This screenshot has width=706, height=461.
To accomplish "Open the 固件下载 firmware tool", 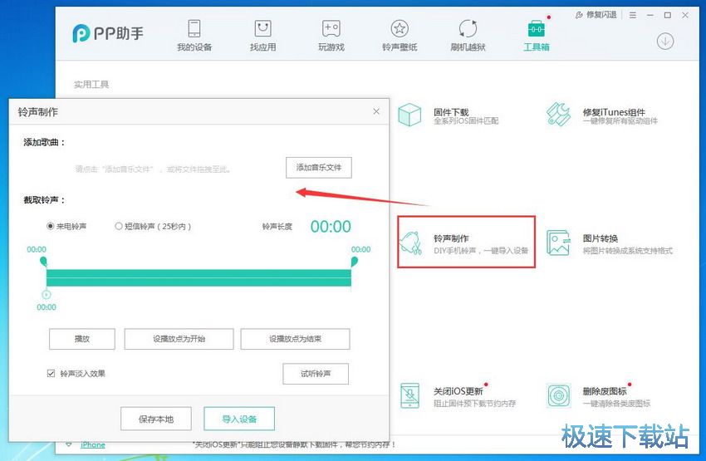I will click(449, 115).
